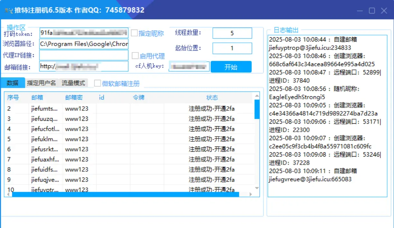Click the app icon in title bar

click(8, 10)
